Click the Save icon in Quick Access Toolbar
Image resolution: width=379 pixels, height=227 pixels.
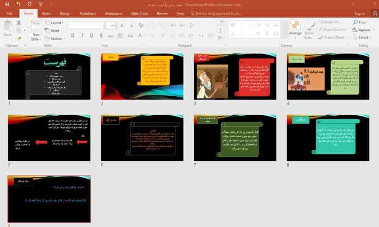coord(7,4)
